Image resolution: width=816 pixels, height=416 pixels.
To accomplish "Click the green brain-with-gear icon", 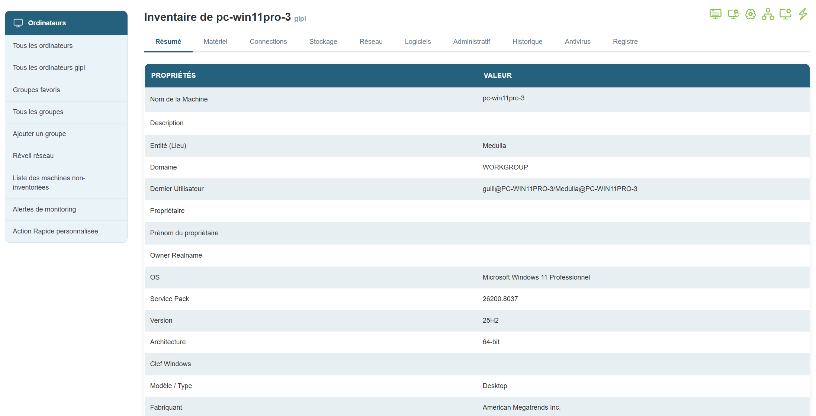I will pos(751,14).
